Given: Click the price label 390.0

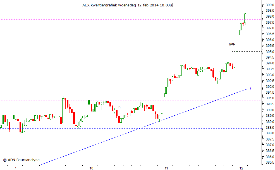Looking at the screenshot, I should point(270,110).
